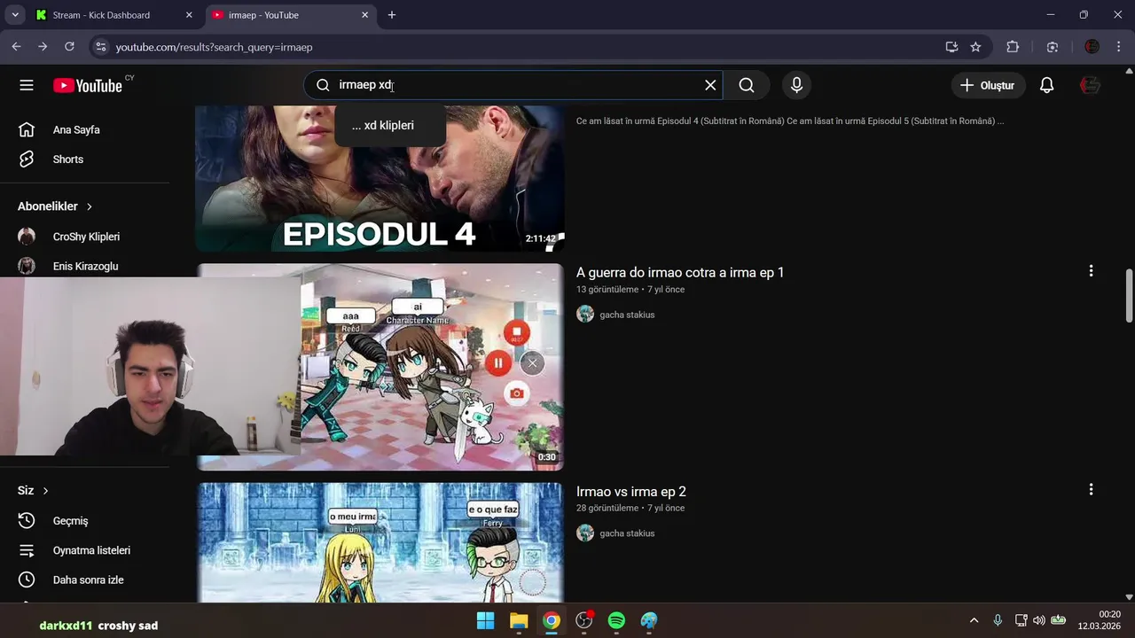
Task: Go back with the browser back arrow
Action: point(16,47)
